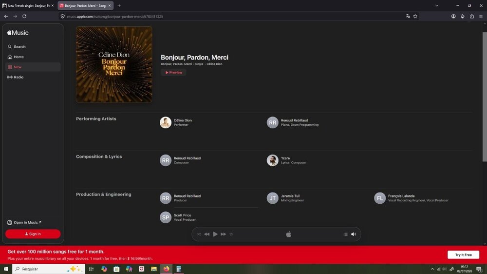Open in Music app link
The image size is (487, 274).
tap(24, 222)
